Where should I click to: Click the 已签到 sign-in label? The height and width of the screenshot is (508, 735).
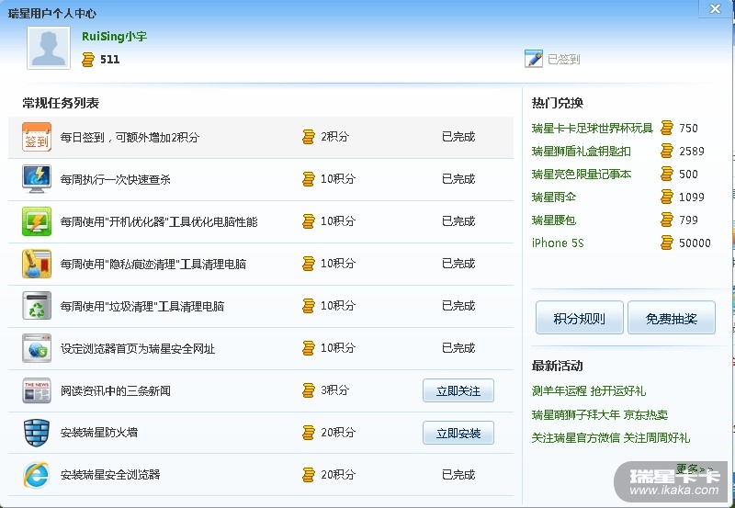[564, 59]
